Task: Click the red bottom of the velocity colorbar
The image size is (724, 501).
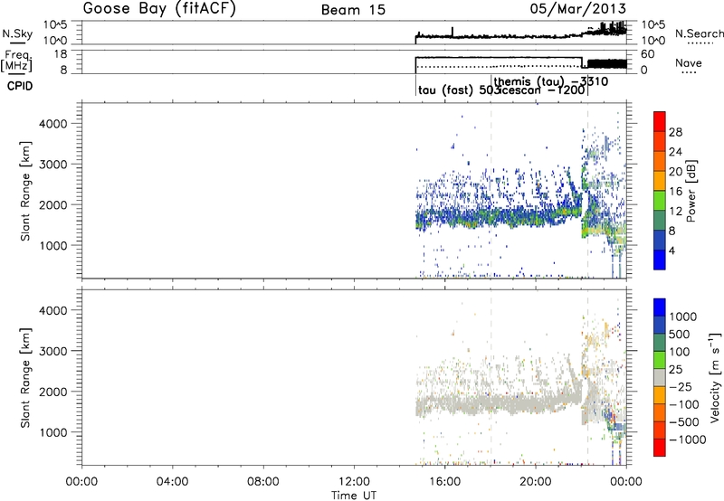Action: tap(660, 448)
